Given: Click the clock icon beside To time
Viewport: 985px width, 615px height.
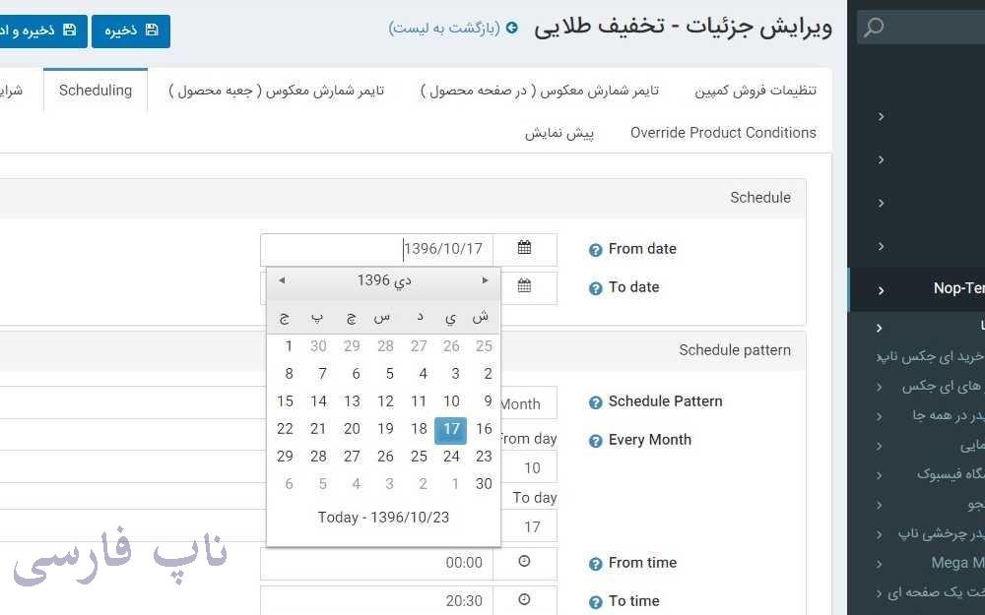Looking at the screenshot, I should coord(525,600).
